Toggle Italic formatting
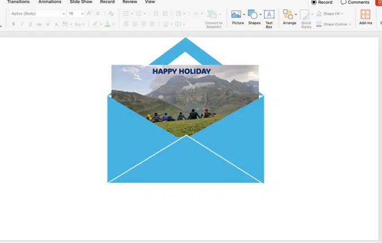The width and height of the screenshot is (382, 243). (x=22, y=24)
